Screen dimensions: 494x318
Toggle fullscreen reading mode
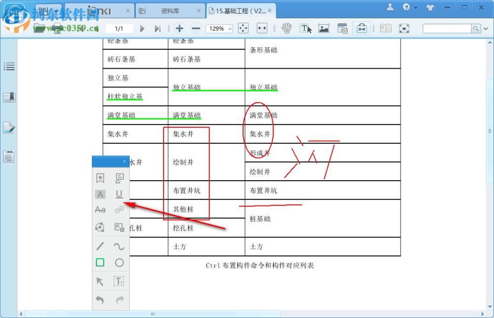pos(405,28)
